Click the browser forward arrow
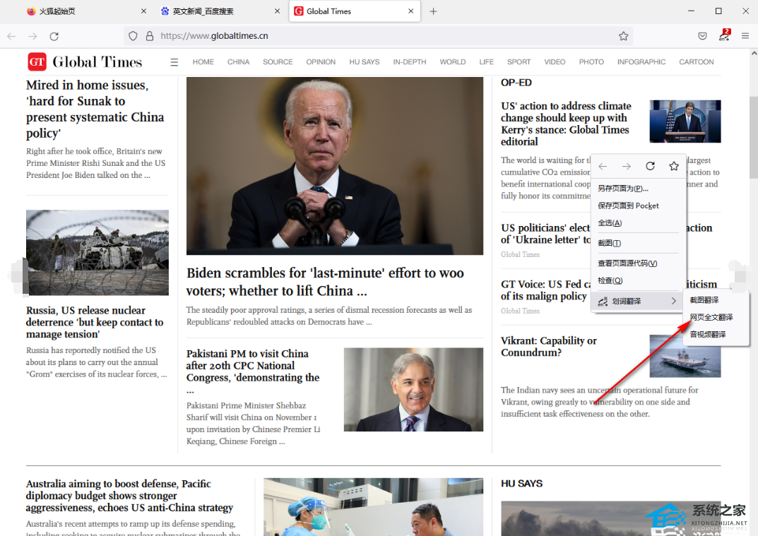This screenshot has height=536, width=758. [x=32, y=36]
